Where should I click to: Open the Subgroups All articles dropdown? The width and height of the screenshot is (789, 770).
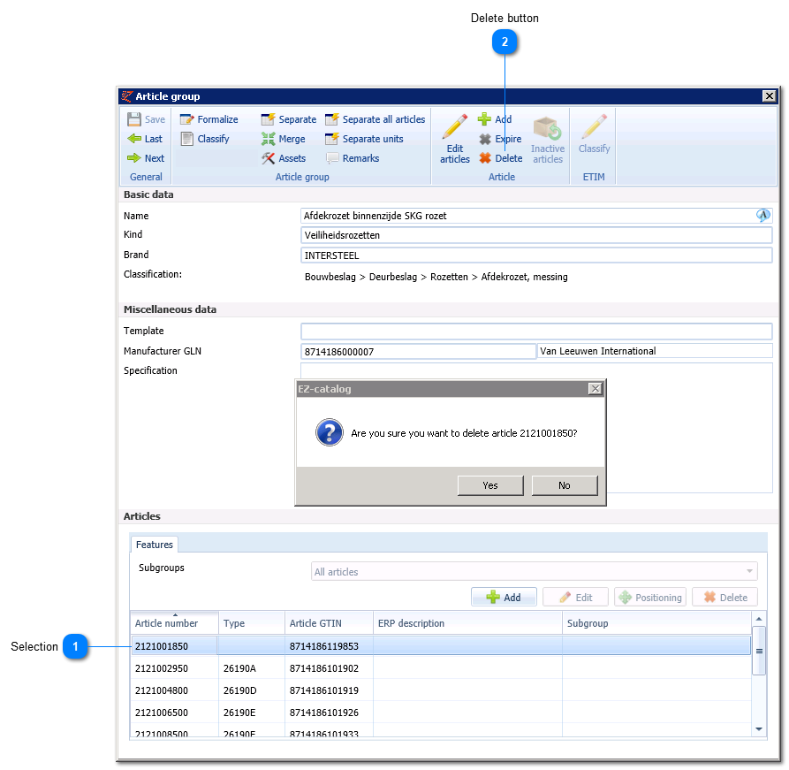pos(534,572)
